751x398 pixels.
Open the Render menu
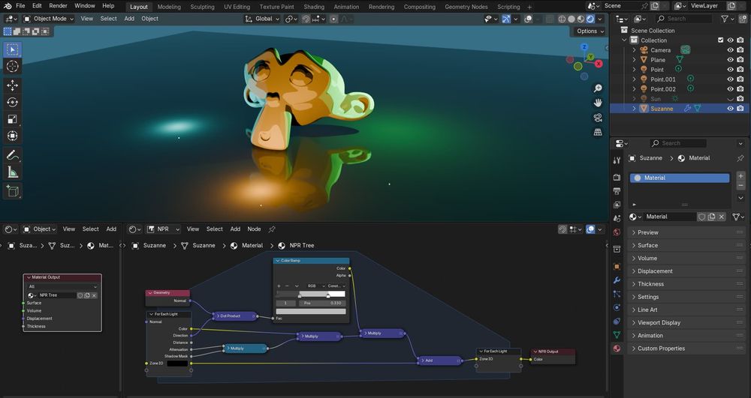click(x=59, y=6)
